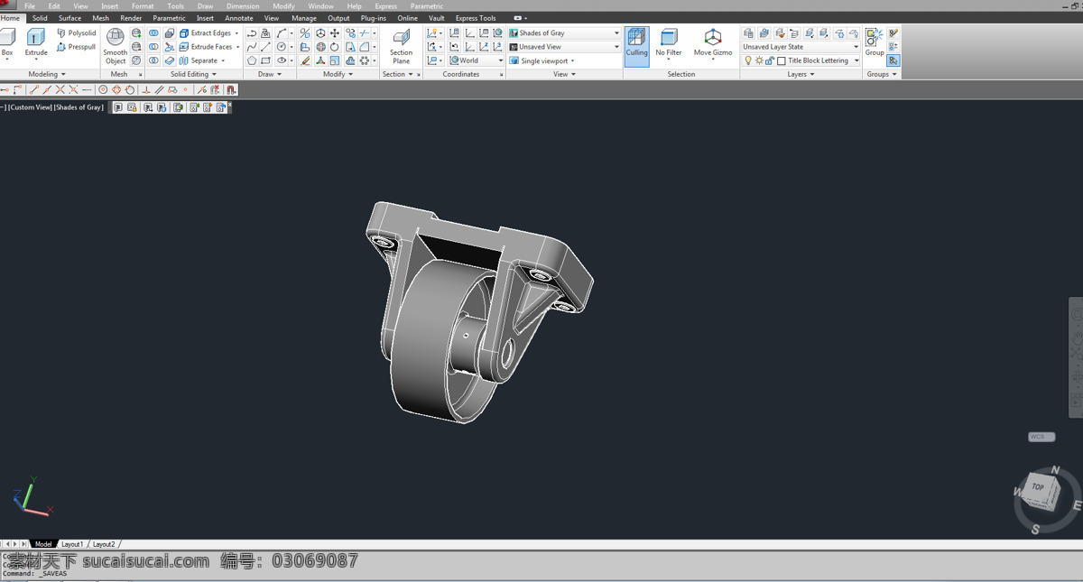Click the magnet object snap icon
This screenshot has height=582, width=1083.
tap(232, 89)
